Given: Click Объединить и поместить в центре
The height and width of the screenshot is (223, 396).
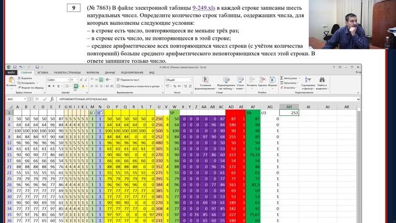Looking at the screenshot, I should [140, 87].
